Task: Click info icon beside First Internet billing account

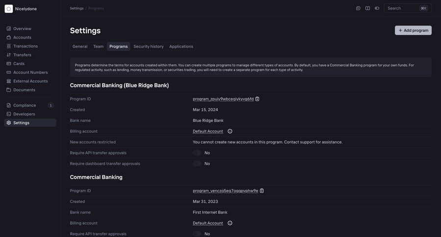Action: pyautogui.click(x=230, y=223)
